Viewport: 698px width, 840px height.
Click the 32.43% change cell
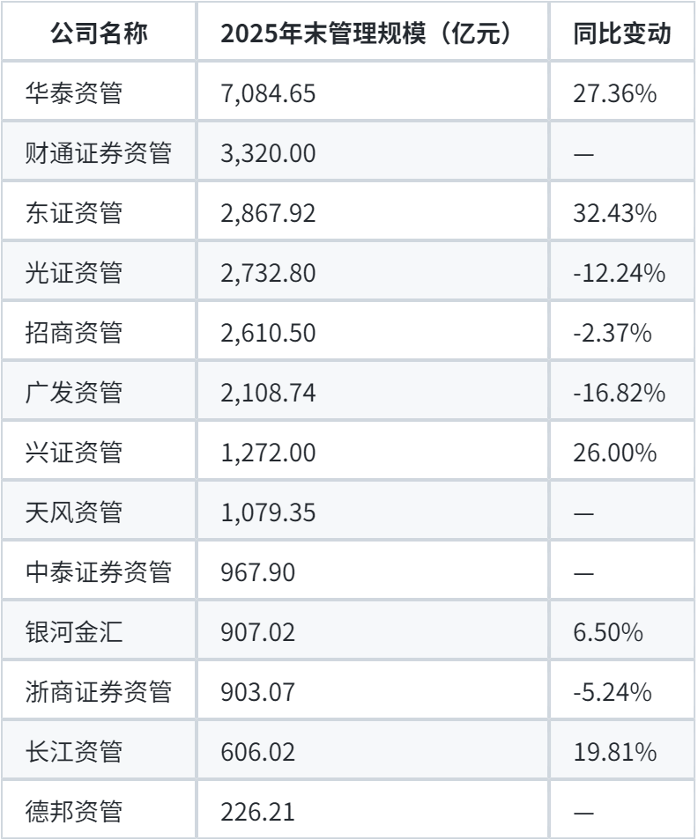coord(613,213)
